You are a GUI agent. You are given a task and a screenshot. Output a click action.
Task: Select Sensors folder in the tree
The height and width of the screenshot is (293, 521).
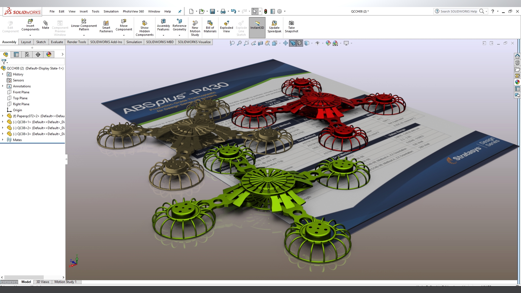18,80
